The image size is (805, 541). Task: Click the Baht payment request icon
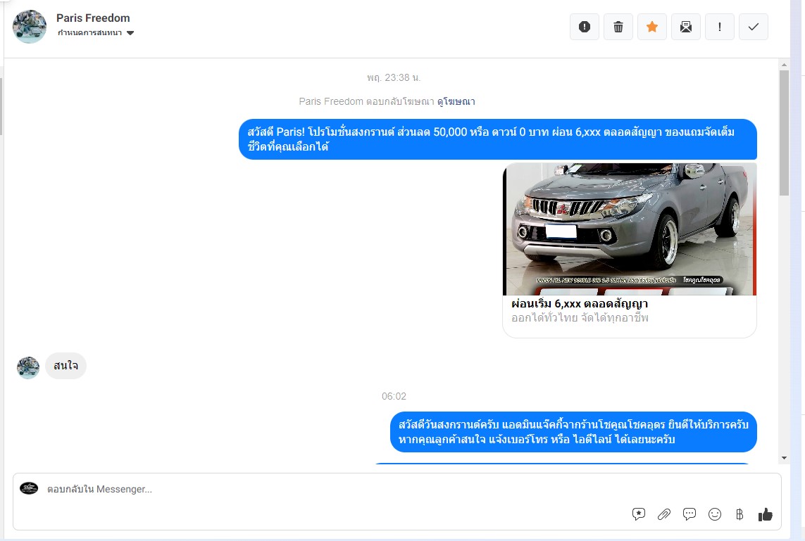click(739, 514)
